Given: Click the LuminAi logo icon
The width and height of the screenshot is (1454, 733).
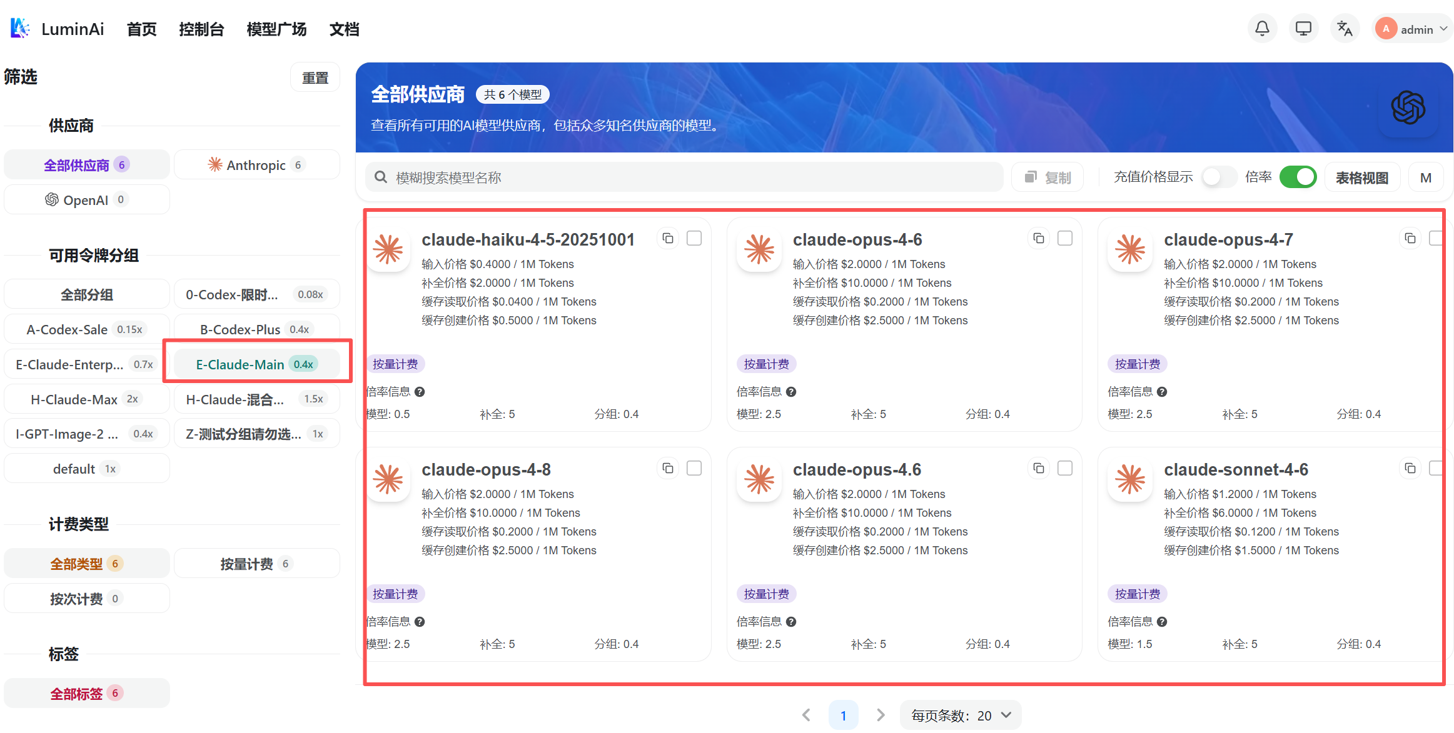Looking at the screenshot, I should tap(20, 29).
